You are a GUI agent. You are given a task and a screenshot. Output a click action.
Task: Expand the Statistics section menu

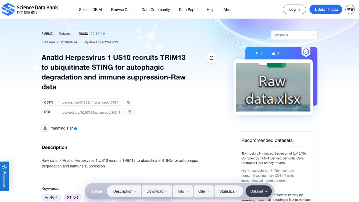[229, 191]
